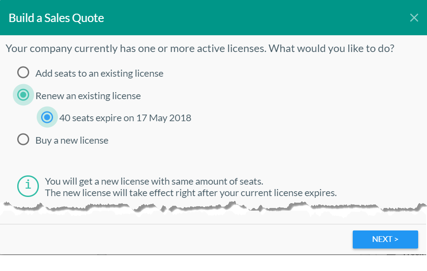
Task: Click the 'Build a Sales Quote' title
Action: pos(57,18)
